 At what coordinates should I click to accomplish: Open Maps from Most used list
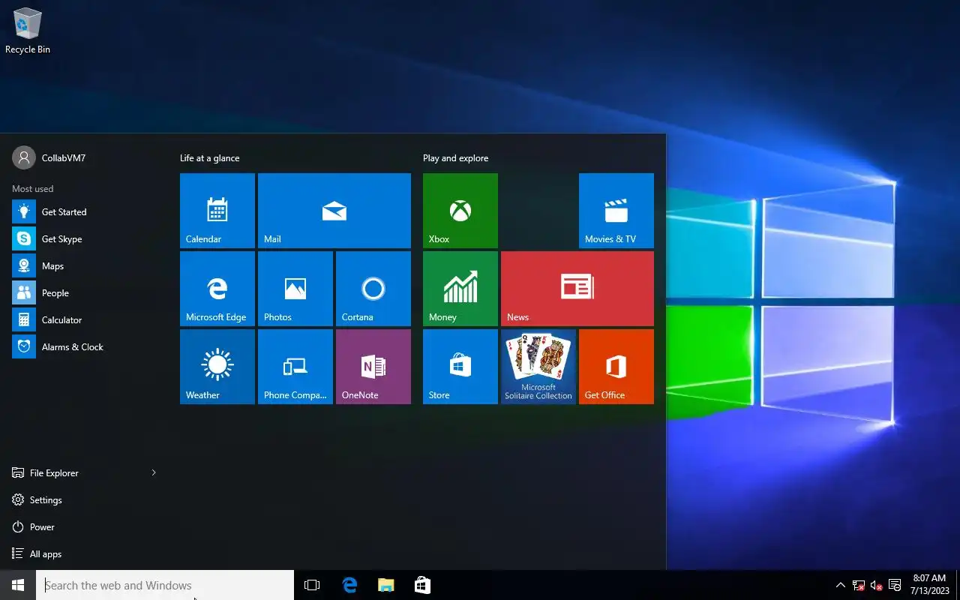tap(84, 266)
